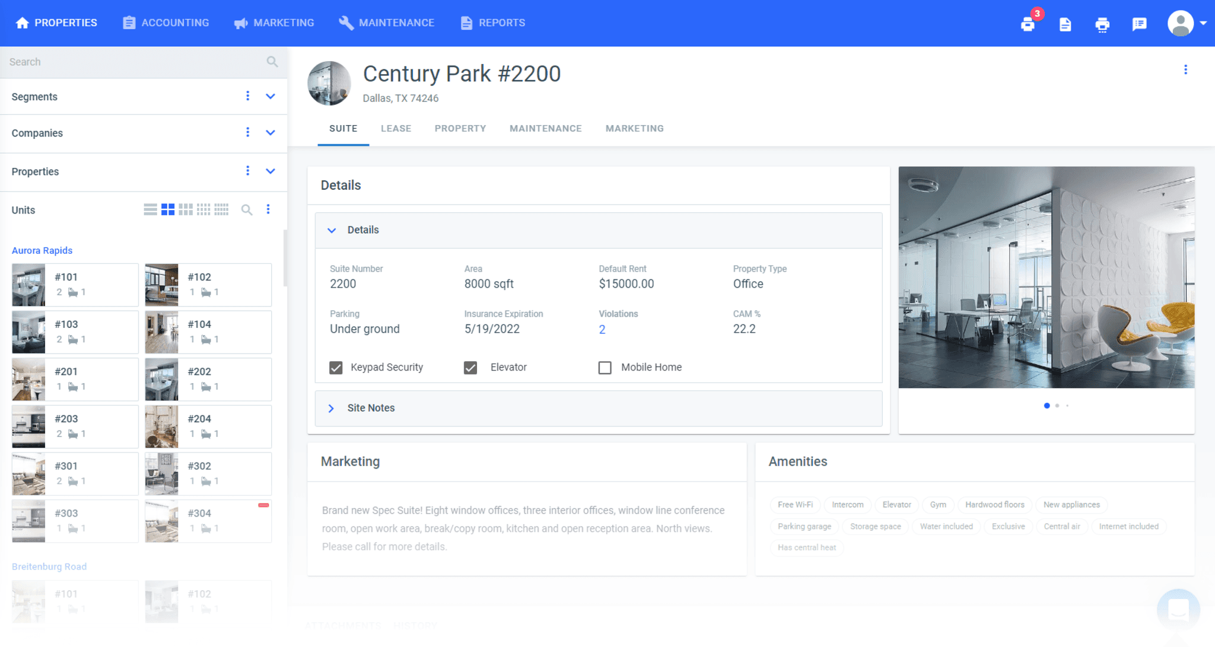
Task: Open the Maintenance section from navigation bar
Action: click(x=386, y=23)
